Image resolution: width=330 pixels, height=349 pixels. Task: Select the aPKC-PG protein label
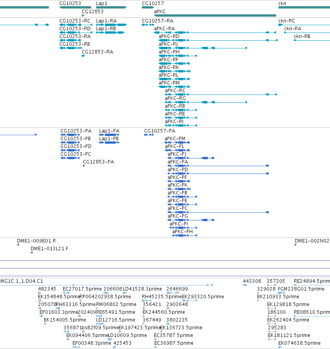(x=178, y=216)
